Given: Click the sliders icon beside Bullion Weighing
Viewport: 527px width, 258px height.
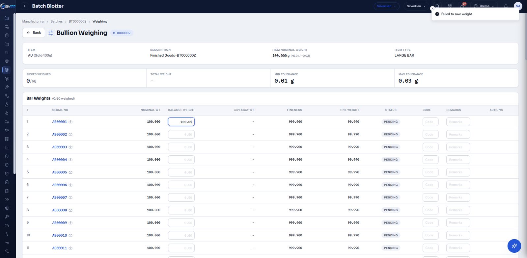Looking at the screenshot, I should click(51, 33).
